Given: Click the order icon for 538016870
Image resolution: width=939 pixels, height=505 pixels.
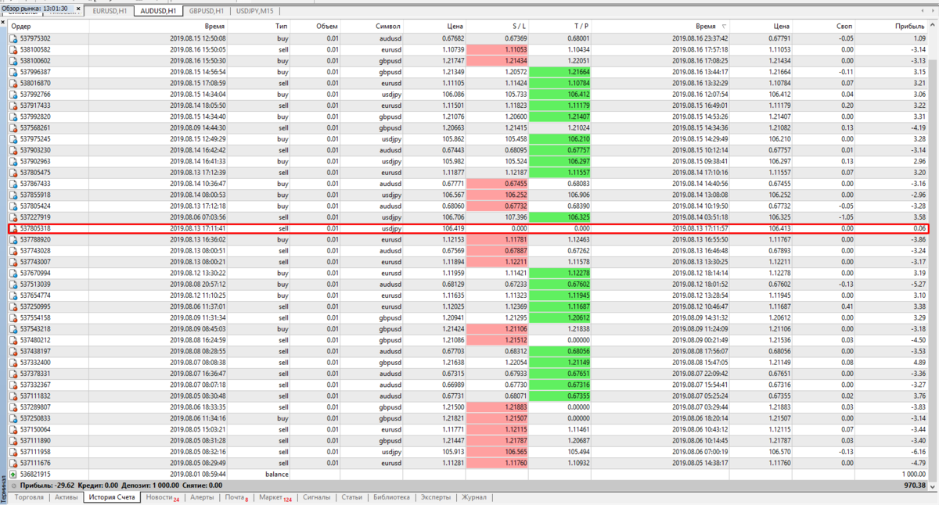Looking at the screenshot, I should [13, 83].
